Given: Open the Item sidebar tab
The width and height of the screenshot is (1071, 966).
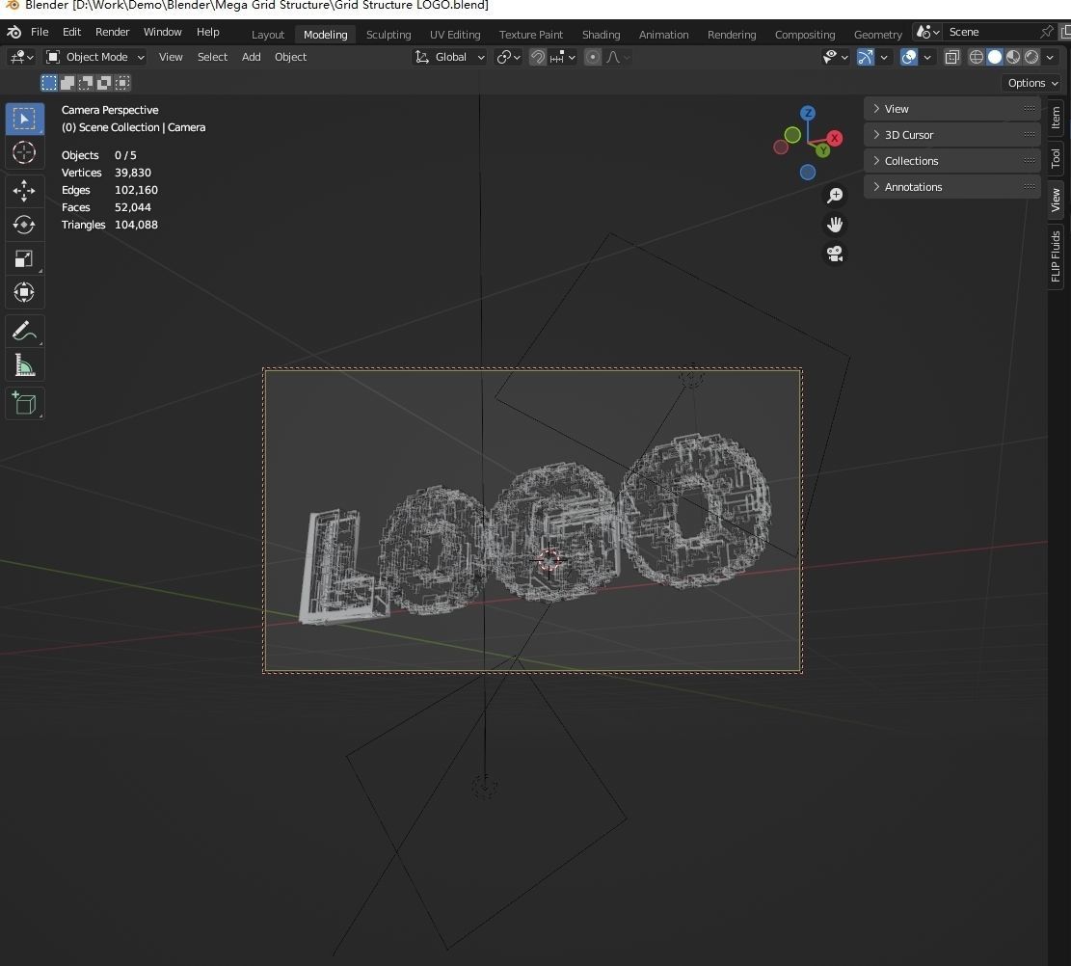Looking at the screenshot, I should 1056,118.
